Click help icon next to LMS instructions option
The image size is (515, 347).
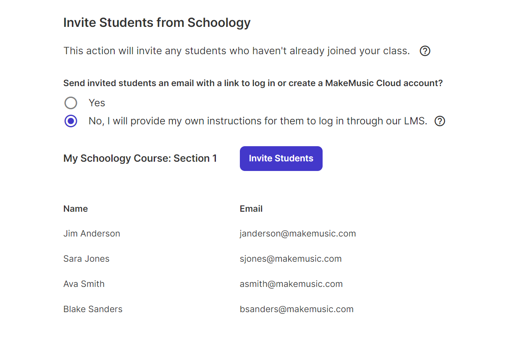tap(440, 121)
